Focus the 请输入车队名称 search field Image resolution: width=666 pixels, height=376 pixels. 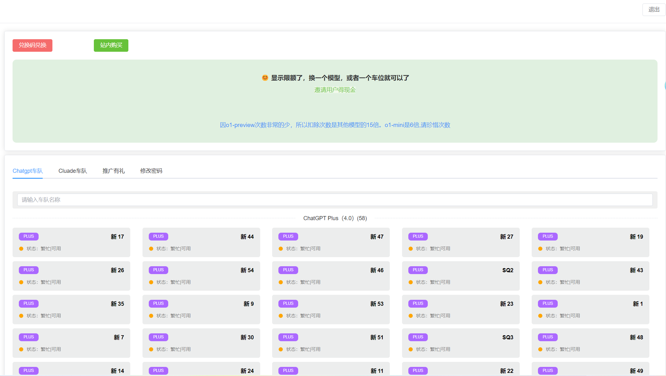click(335, 200)
